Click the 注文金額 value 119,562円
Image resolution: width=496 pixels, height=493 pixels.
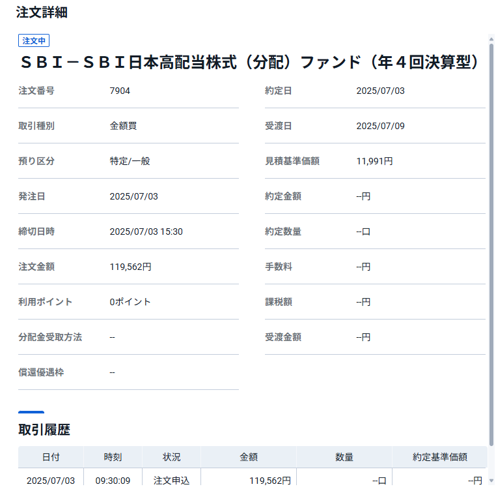[130, 267]
